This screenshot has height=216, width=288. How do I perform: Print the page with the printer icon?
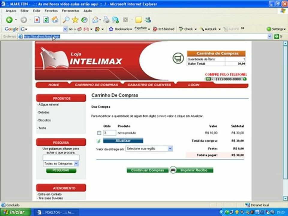tap(106, 20)
